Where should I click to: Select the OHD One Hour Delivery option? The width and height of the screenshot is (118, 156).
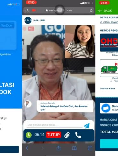coord(109,43)
